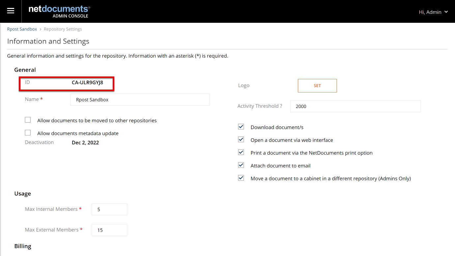Viewport: 455px width, 256px height.
Task: Uncheck Move a document to different repository option
Action: [241, 178]
